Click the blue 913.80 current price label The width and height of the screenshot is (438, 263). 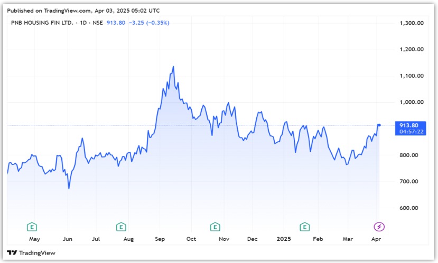409,125
